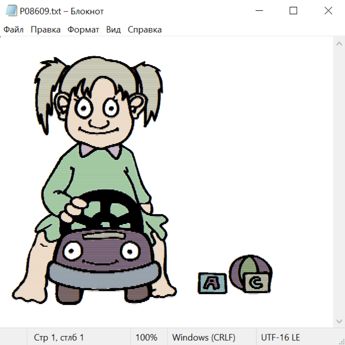Click the block with letter A
This screenshot has height=345, width=345.
[212, 283]
